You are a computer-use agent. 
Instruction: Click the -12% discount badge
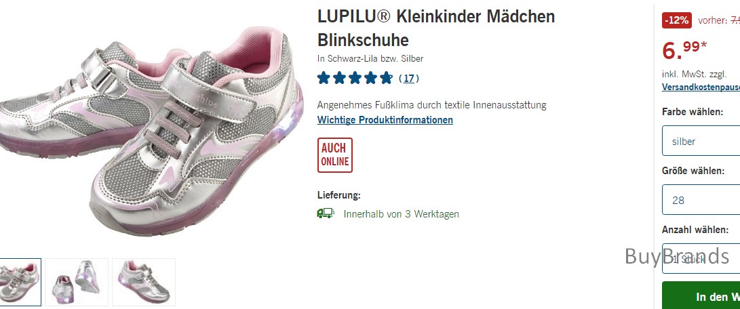[677, 20]
